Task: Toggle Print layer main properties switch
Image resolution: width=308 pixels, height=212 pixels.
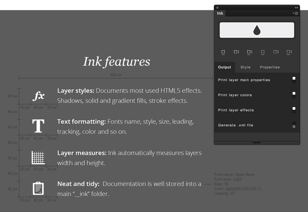Action: click(294, 80)
